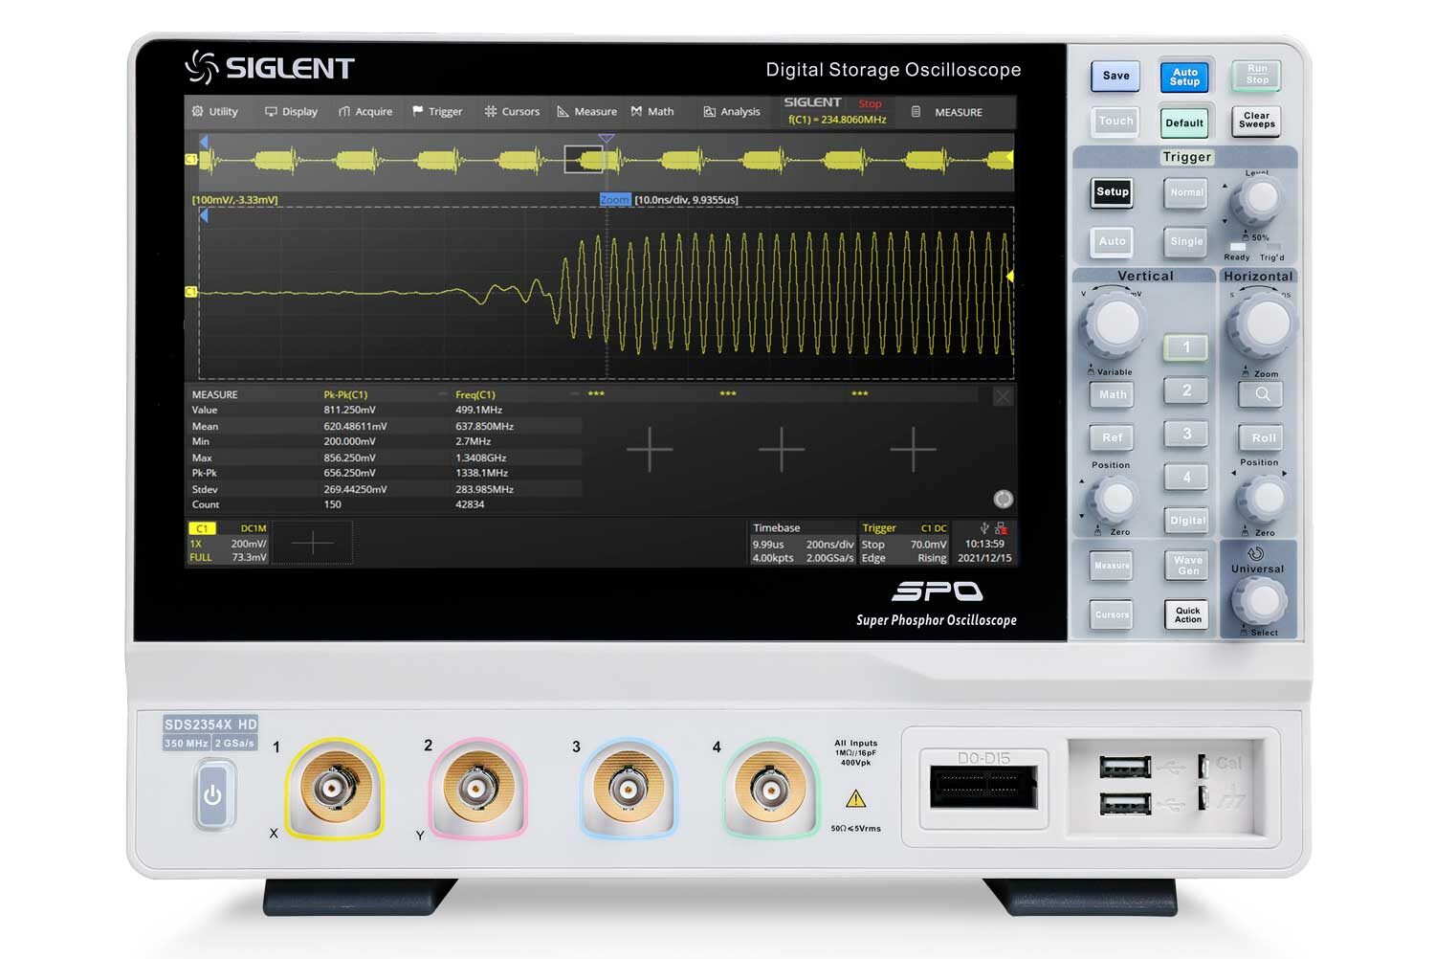Open the on-screen Measure menu in top bar
The height and width of the screenshot is (959, 1435).
586,112
